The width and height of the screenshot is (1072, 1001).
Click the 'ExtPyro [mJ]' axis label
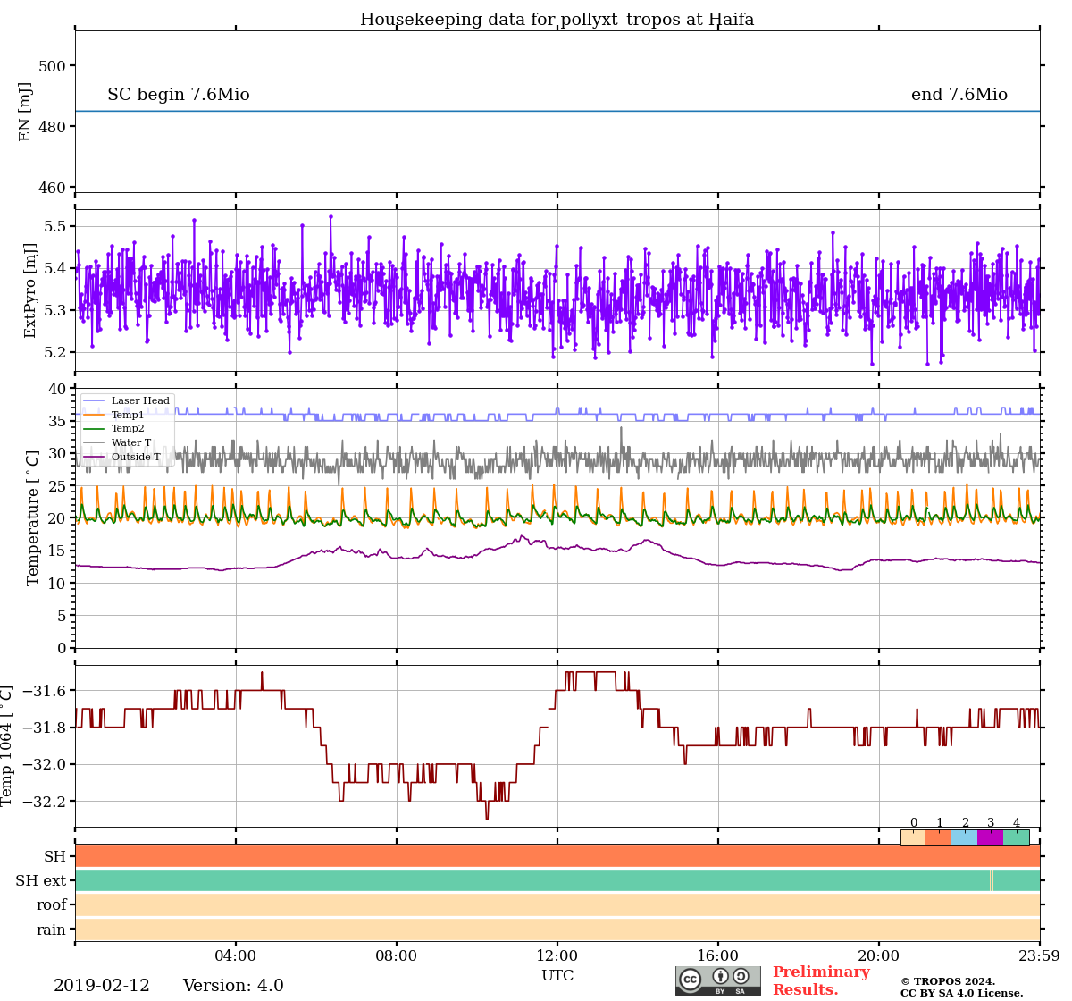(30, 290)
